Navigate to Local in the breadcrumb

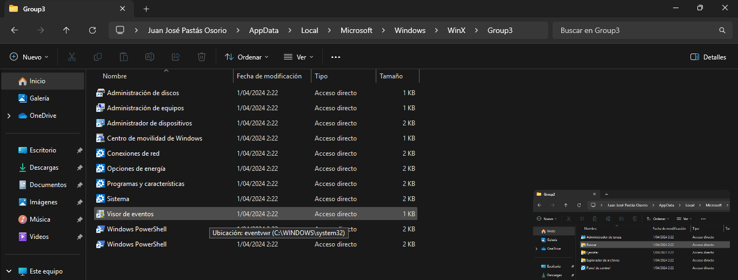310,30
